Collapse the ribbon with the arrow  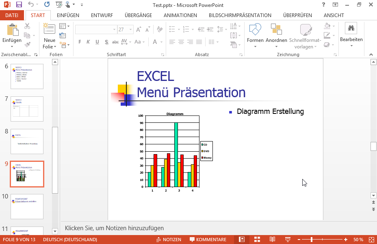pyautogui.click(x=371, y=54)
